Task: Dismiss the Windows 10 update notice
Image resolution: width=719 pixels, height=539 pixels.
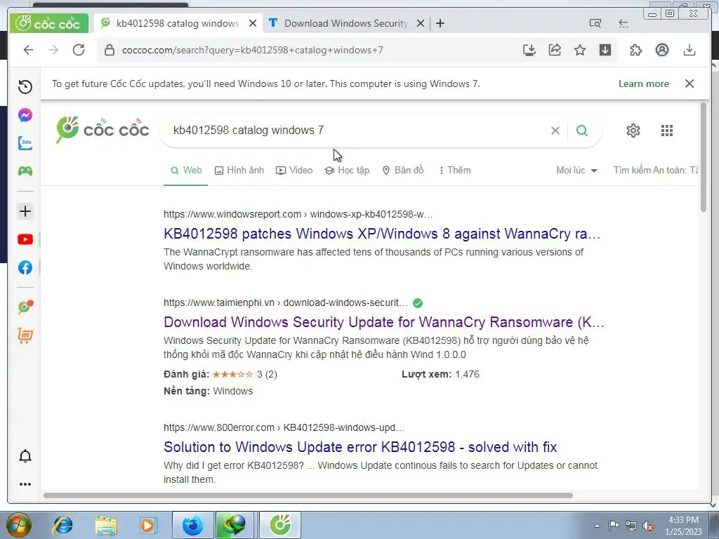Action: click(690, 84)
